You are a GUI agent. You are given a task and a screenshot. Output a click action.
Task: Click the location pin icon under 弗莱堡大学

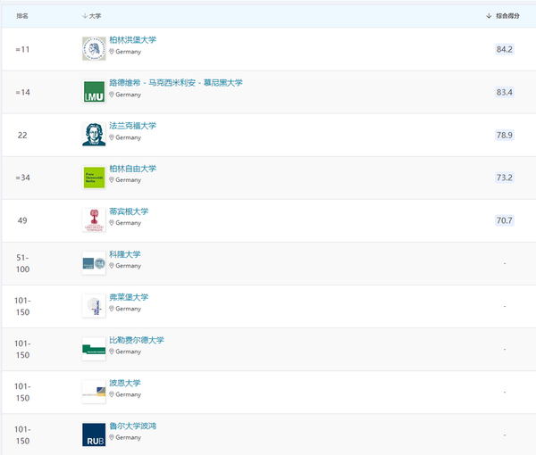[112, 309]
